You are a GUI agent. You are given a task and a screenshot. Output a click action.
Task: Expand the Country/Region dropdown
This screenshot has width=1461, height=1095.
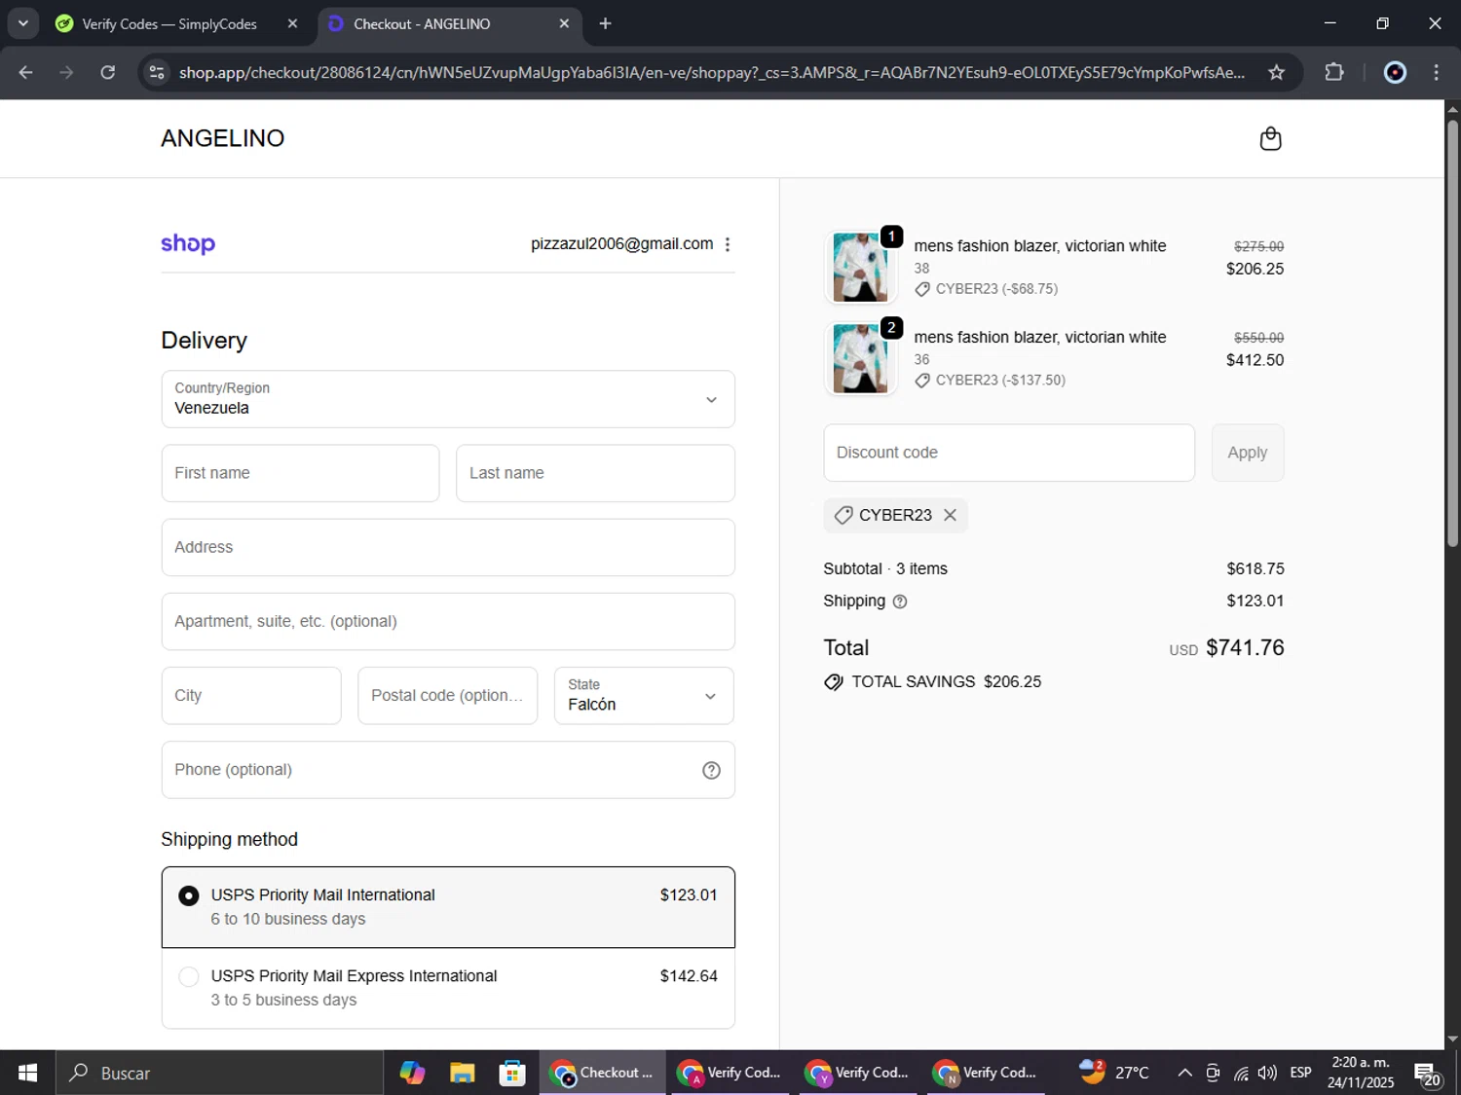(x=448, y=399)
